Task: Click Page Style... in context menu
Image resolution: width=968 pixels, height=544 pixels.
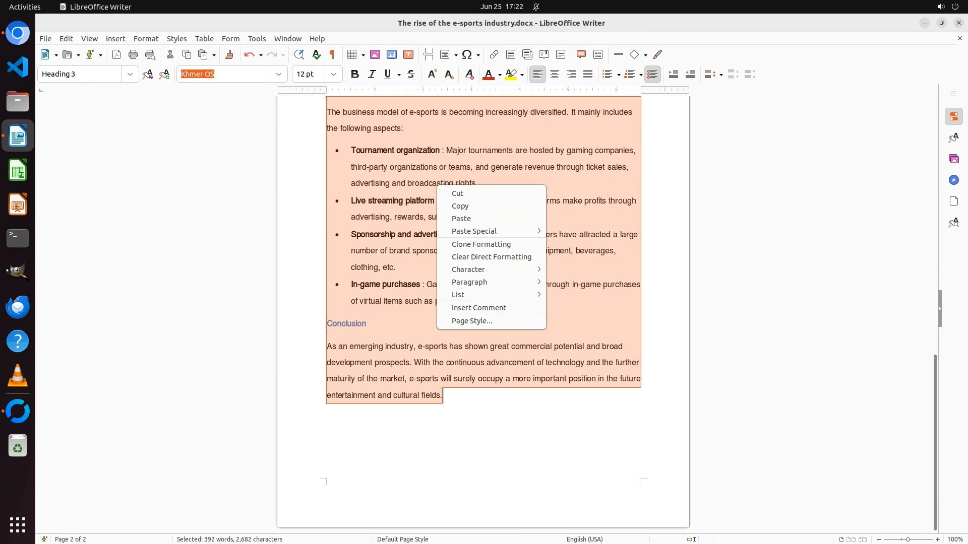Action: (x=472, y=321)
